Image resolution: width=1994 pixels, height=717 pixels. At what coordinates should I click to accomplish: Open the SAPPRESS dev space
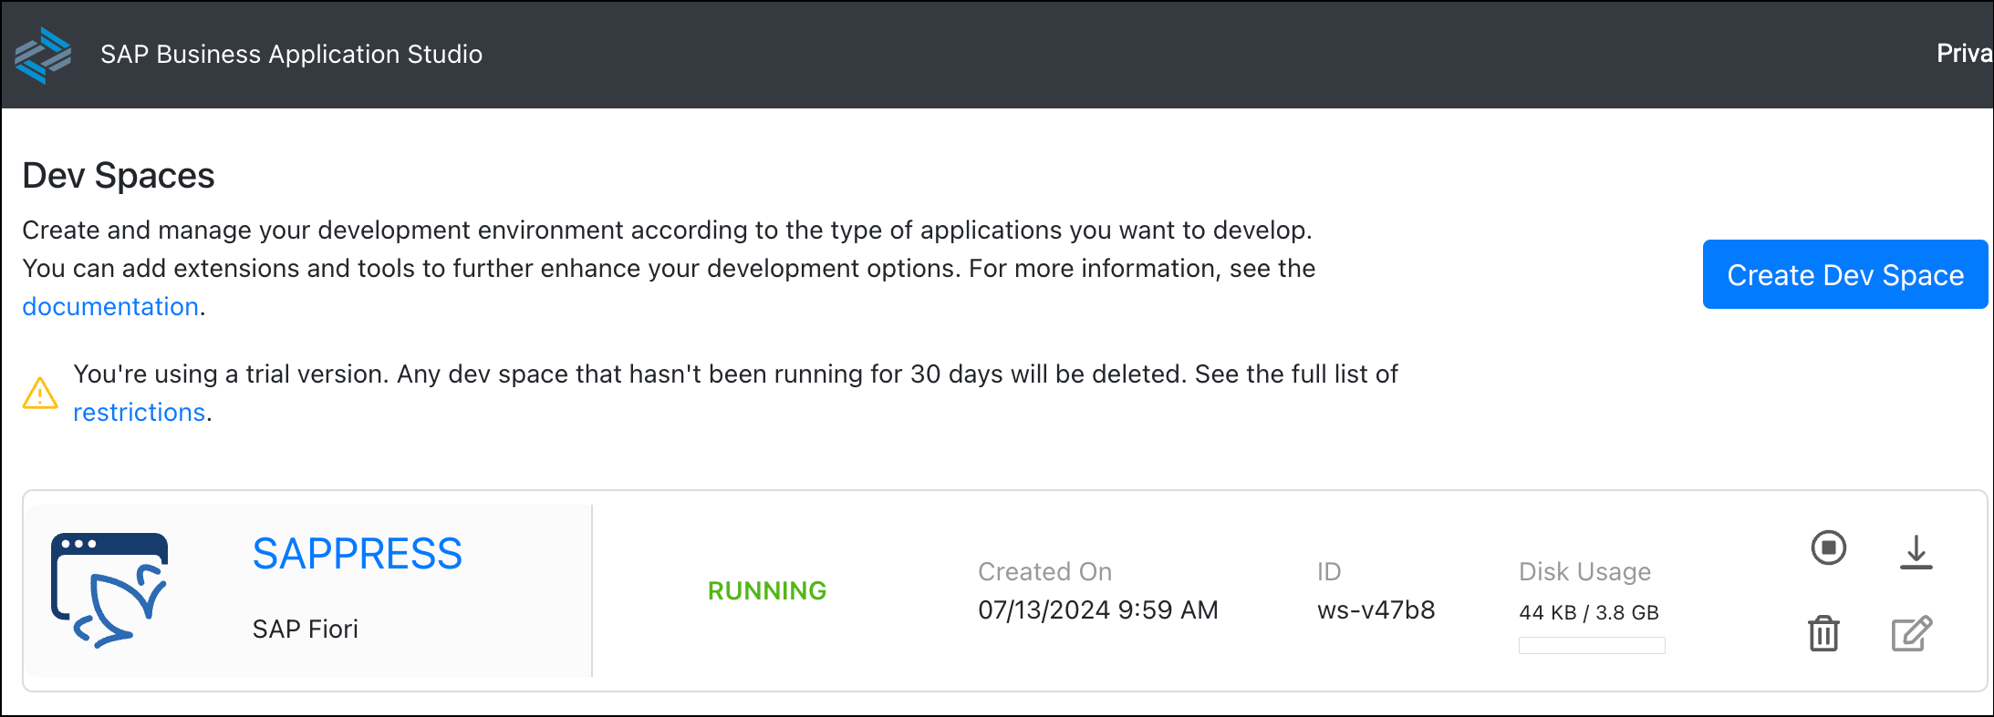[357, 554]
